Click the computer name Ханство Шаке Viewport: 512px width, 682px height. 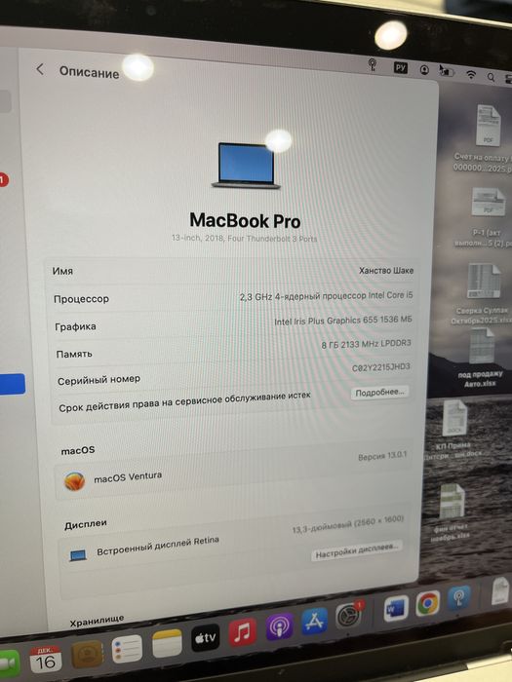(386, 271)
